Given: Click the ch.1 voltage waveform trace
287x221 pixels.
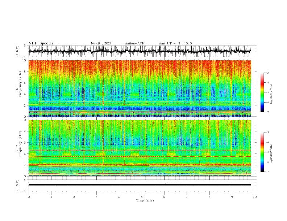Looking at the screenshot, I should pyautogui.click(x=140, y=51).
